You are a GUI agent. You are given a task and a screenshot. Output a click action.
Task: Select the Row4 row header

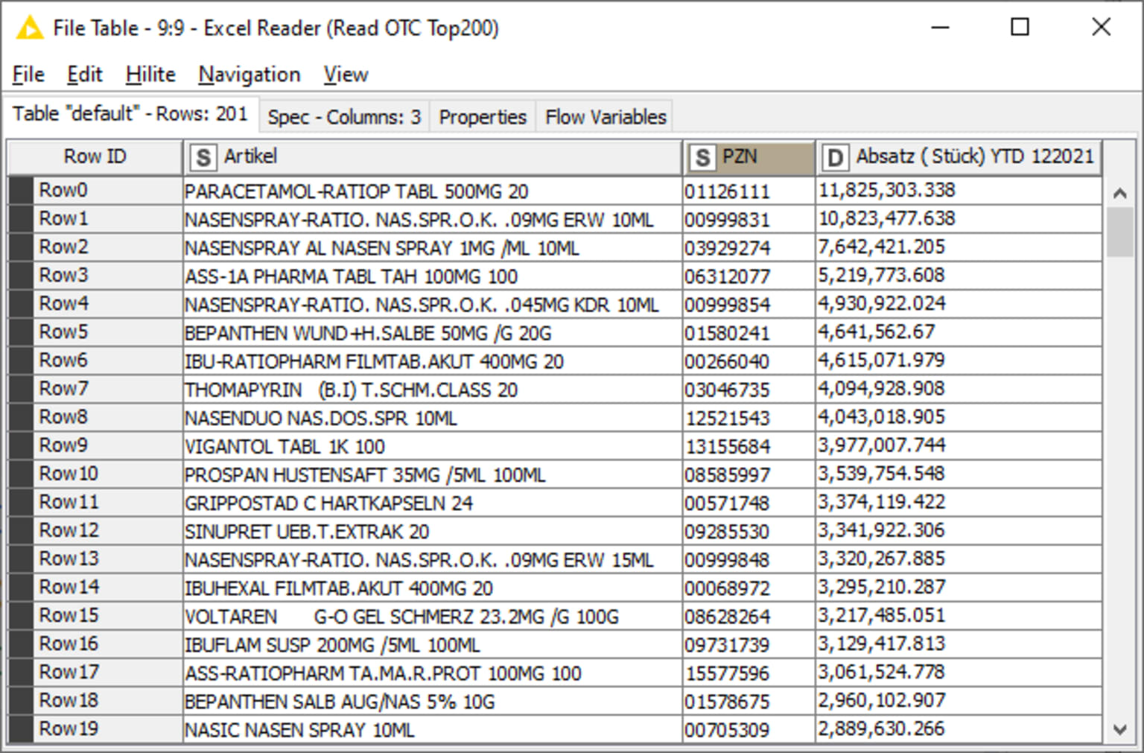pos(95,304)
